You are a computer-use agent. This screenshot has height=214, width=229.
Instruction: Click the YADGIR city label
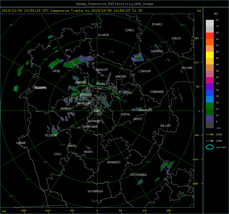pos(176,38)
